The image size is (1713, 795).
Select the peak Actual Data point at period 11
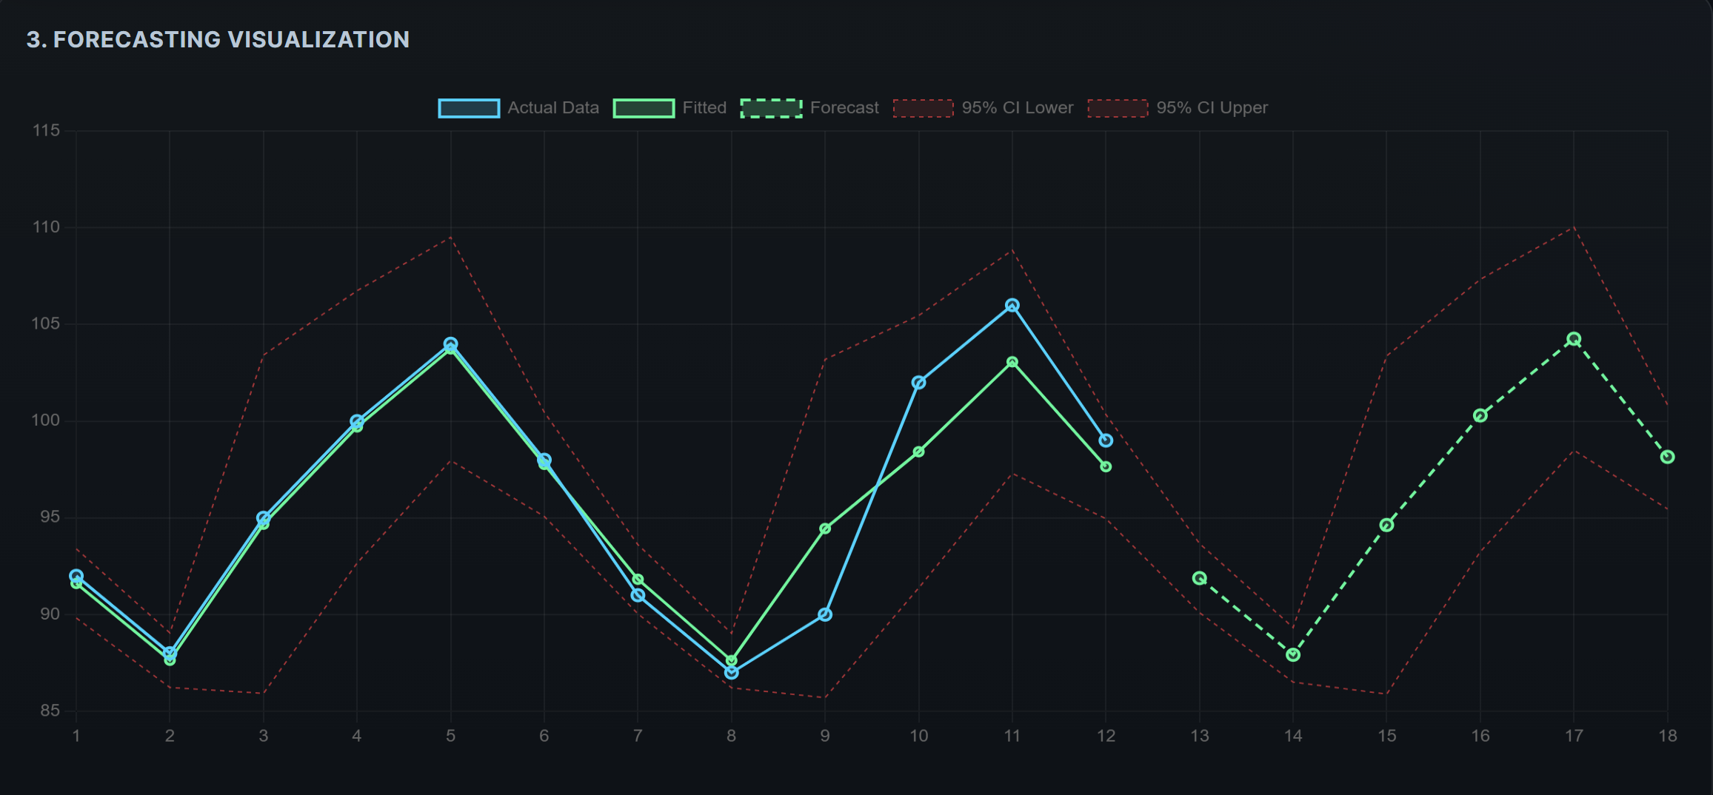click(x=1012, y=304)
